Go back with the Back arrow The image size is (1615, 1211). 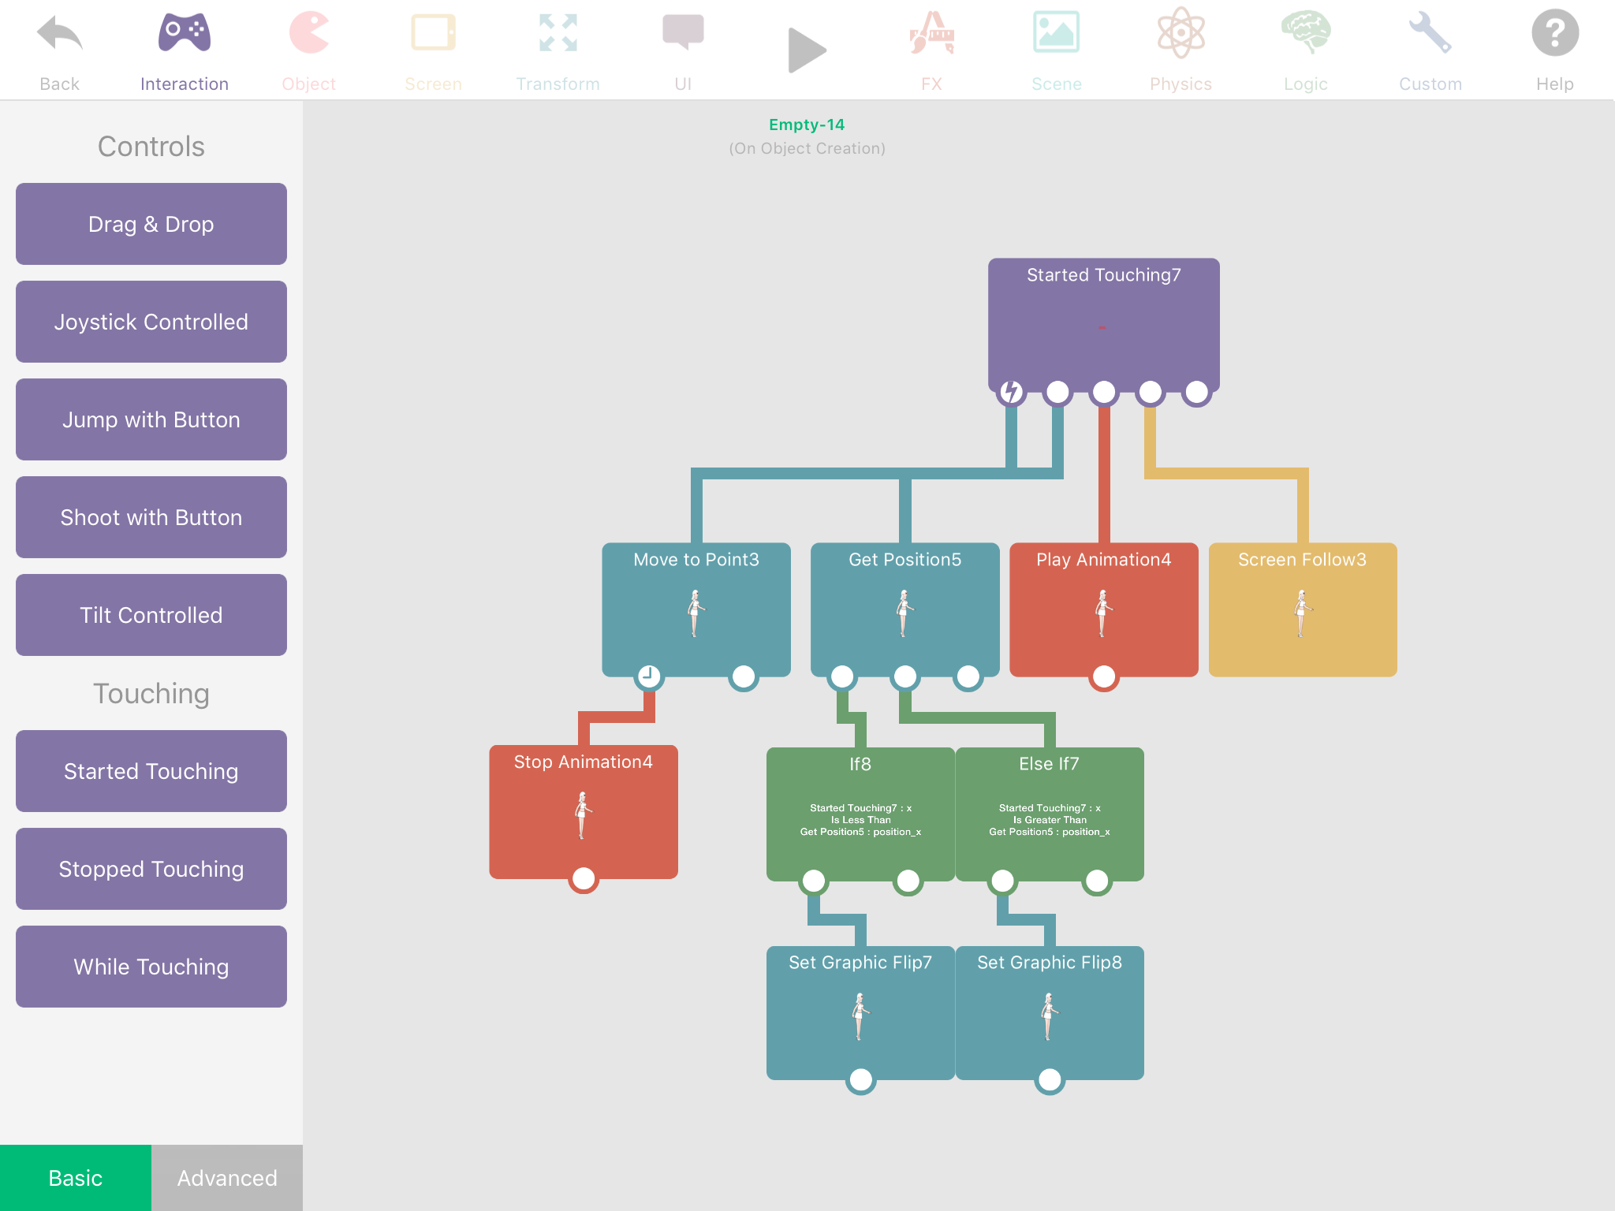pyautogui.click(x=59, y=49)
